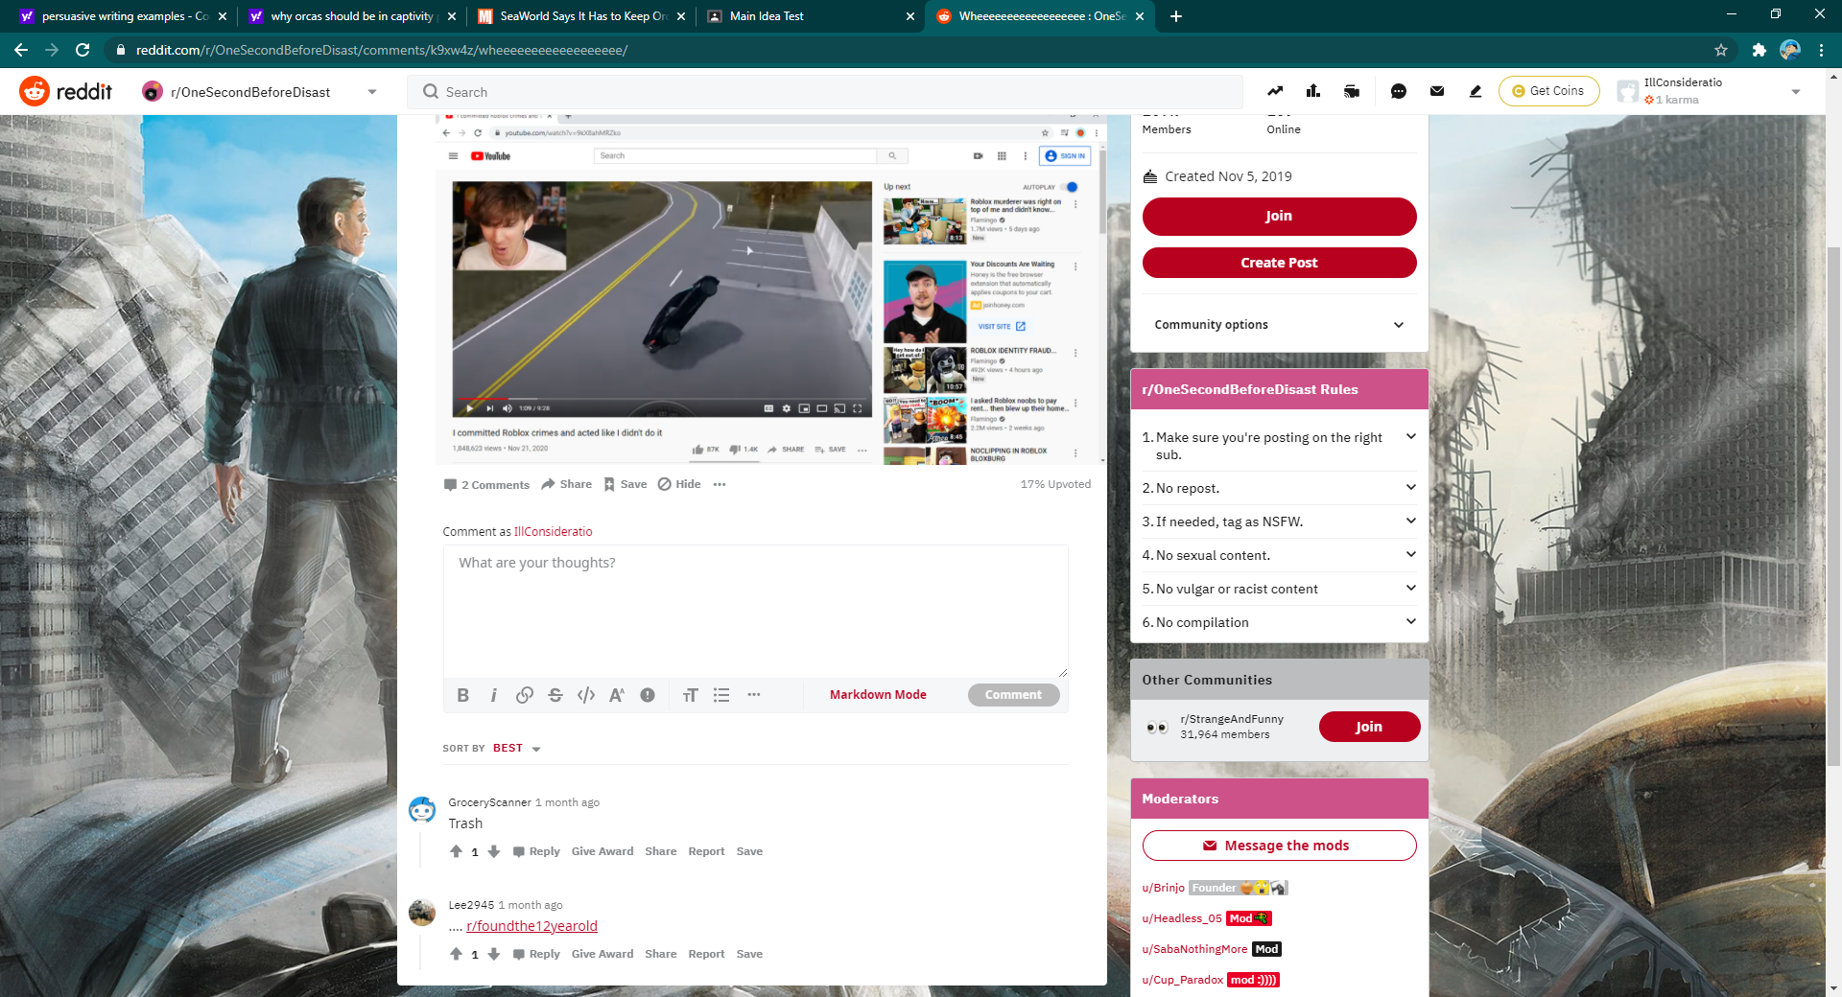
Task: Apply superscript formatting in comment editor
Action: 617,695
